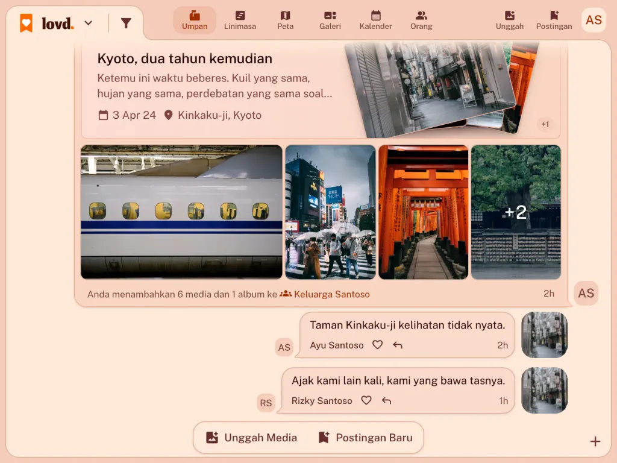Open the alley thumbnail beside Rizky's comment
The height and width of the screenshot is (463, 617).
point(544,390)
